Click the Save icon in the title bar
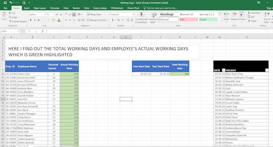 tap(5, 3)
